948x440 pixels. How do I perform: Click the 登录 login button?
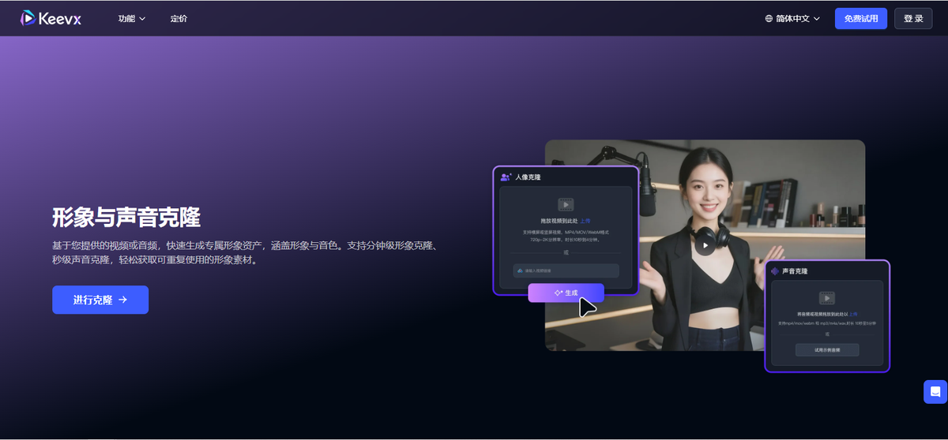[912, 19]
